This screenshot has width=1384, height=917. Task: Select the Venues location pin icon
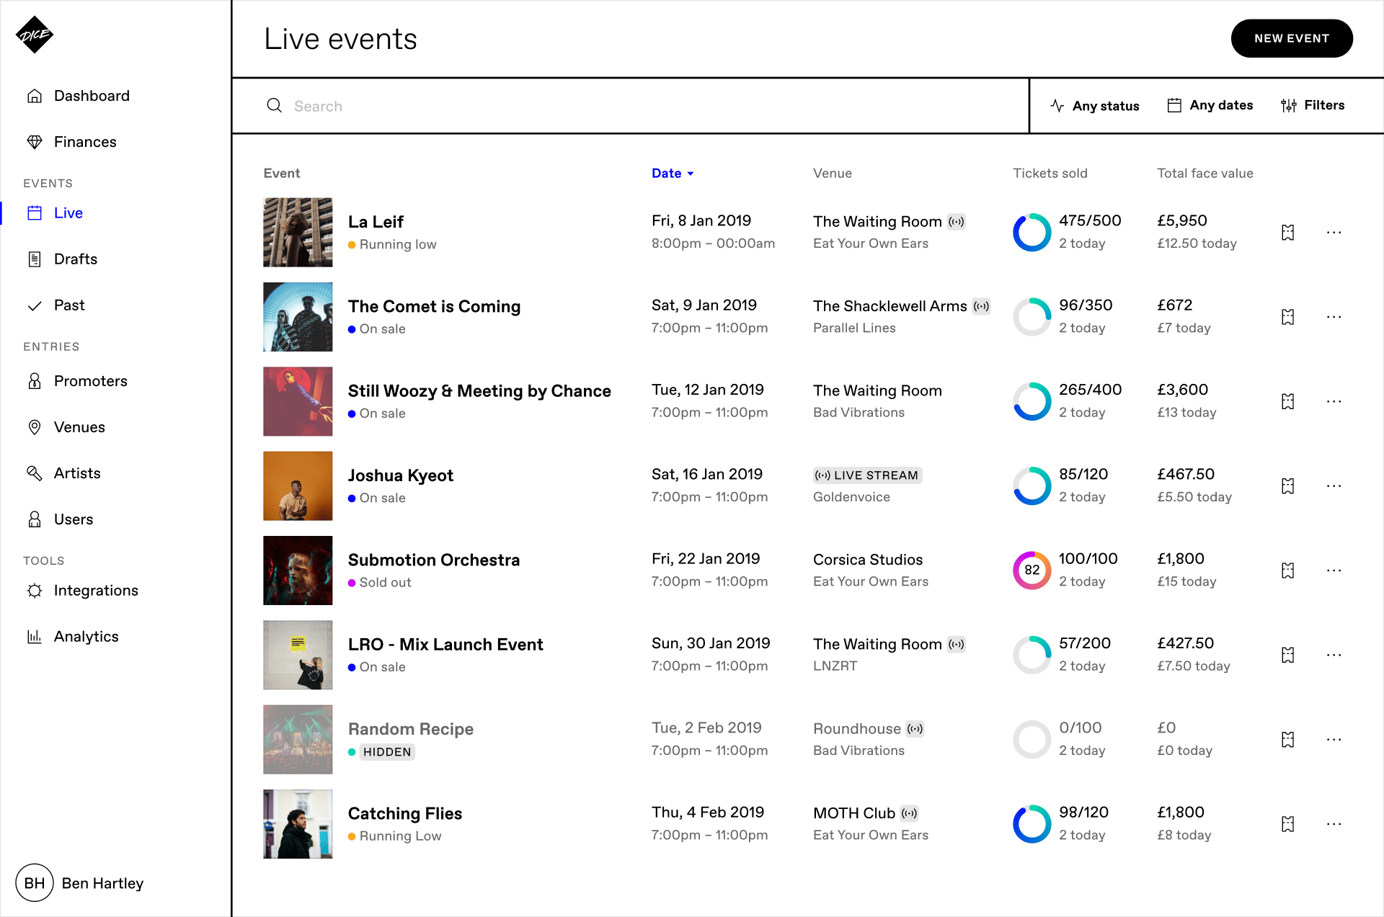pos(35,426)
